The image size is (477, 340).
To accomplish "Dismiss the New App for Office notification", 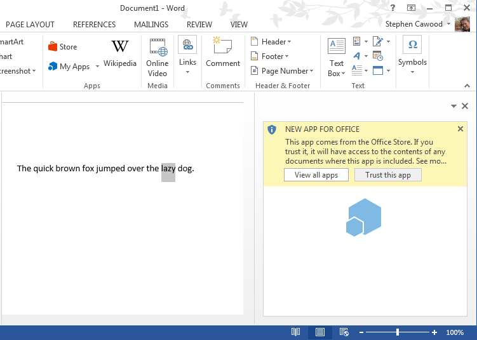I will tap(460, 129).
